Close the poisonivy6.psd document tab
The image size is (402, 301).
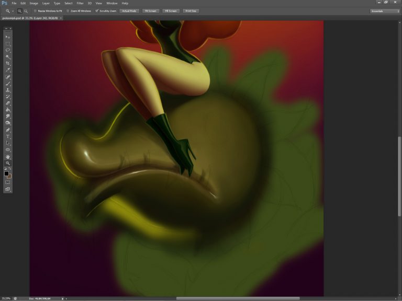[61, 18]
